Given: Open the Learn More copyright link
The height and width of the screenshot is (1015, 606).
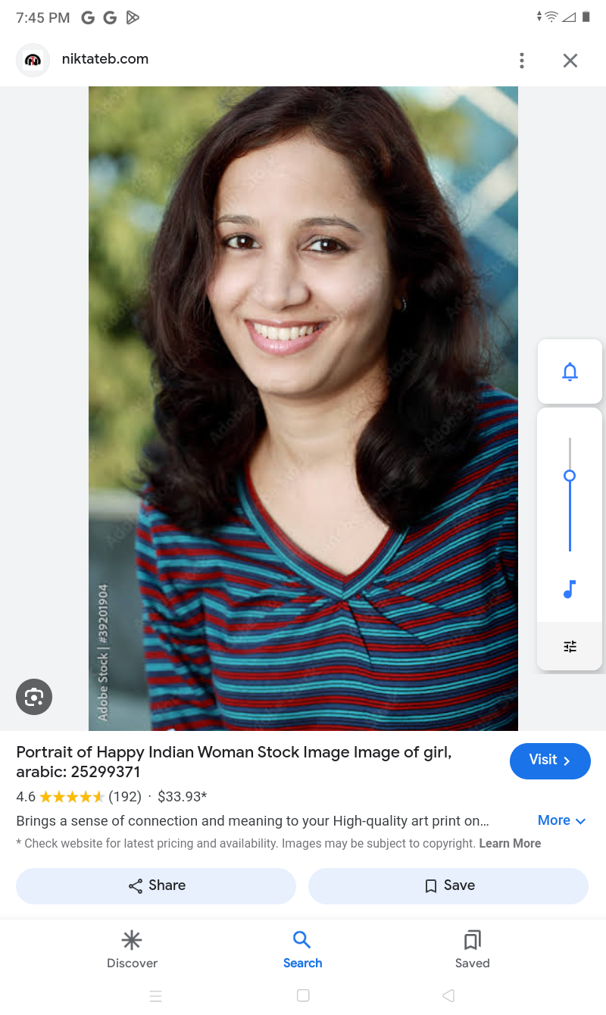Looking at the screenshot, I should 510,843.
